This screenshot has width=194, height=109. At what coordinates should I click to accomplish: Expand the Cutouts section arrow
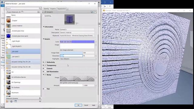pos(43,68)
